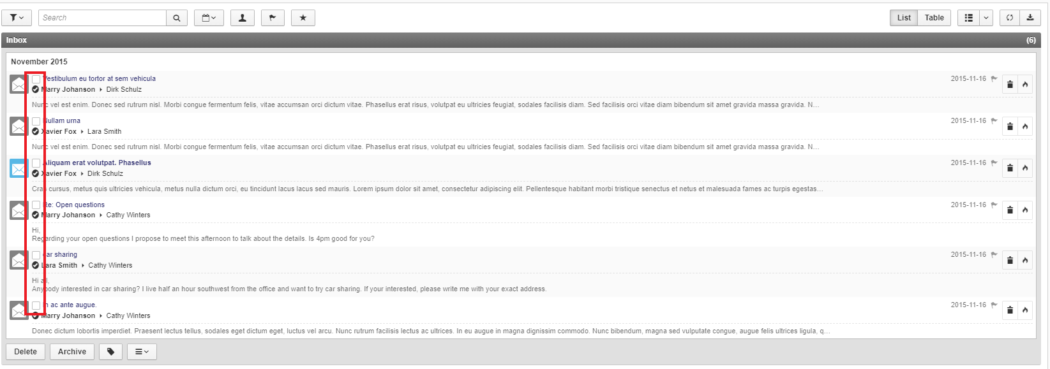Click the search magnifier button
Viewport: 1050px width, 369px height.
(177, 18)
